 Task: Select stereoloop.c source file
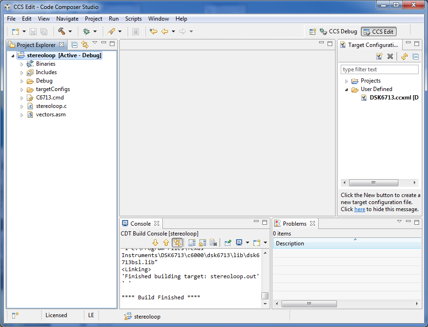tap(46, 106)
